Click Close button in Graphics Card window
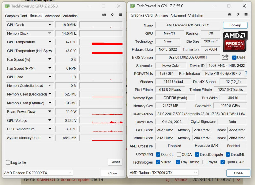 [x=238, y=173]
